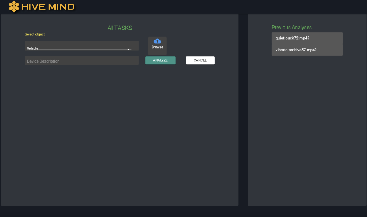Click the Previous Analyses heading

[291, 28]
